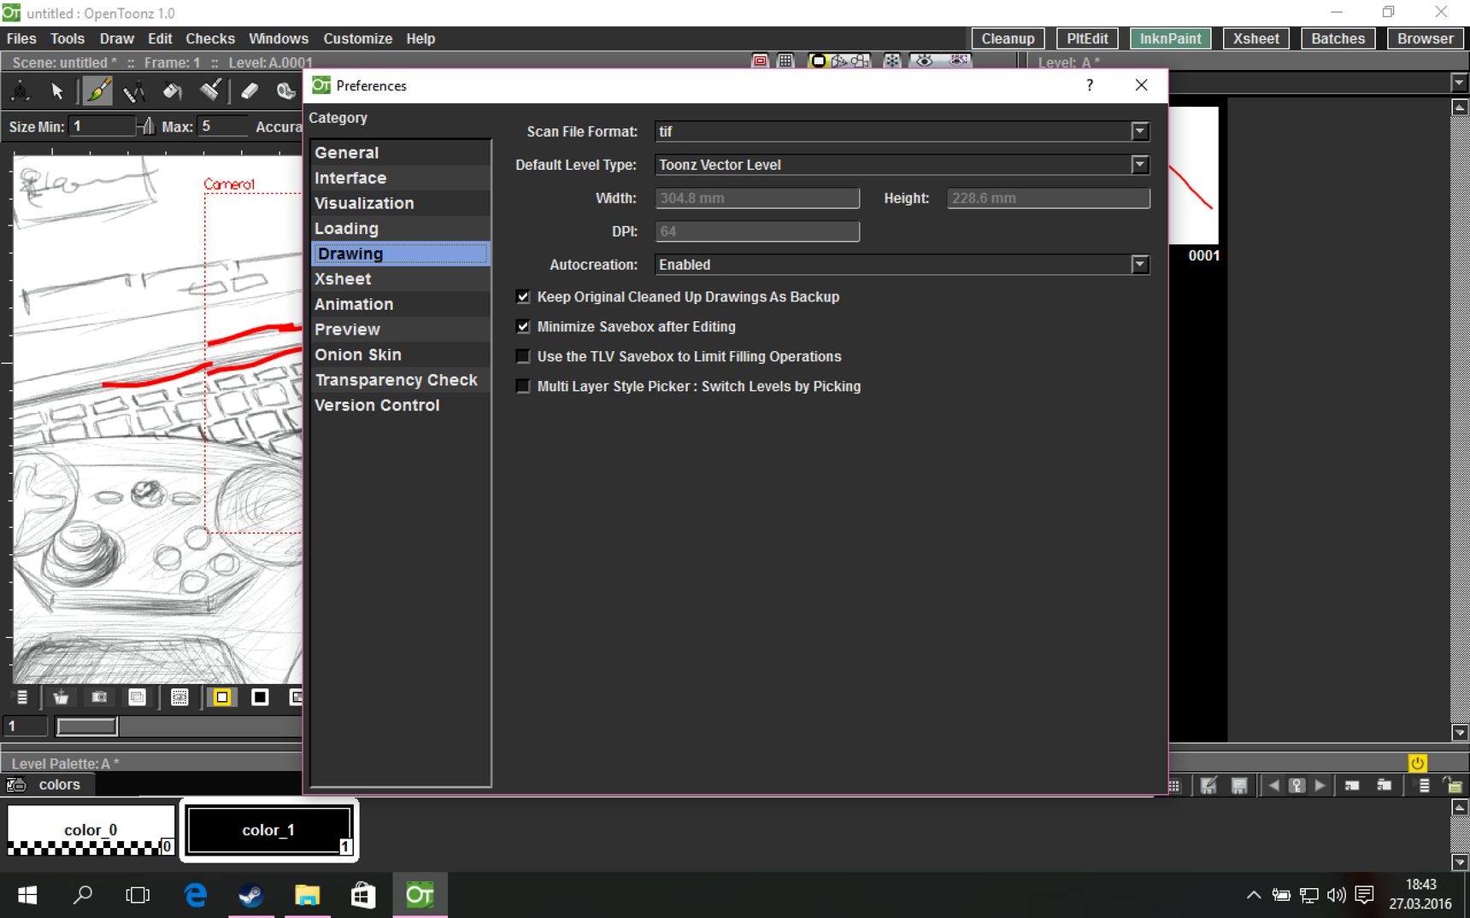Select the Tape tool
Viewport: 1470px width, 918px height.
point(286,91)
